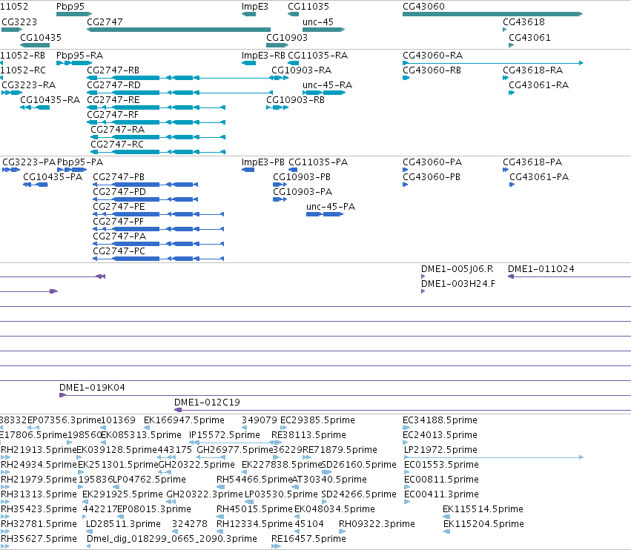Click the CG2747-RA transcript label
This screenshot has height=550, width=631.
point(117,129)
